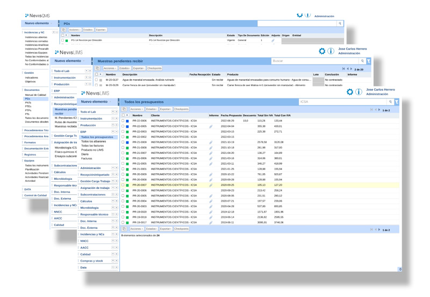430x297 pixels.
Task: Click search field in NevisQMS PGs window
Action: [x=297, y=24]
